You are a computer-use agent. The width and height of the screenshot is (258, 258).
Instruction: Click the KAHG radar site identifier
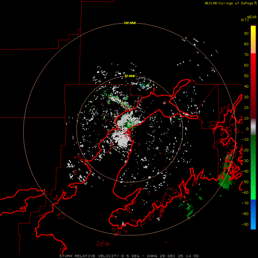[x=152, y=256]
